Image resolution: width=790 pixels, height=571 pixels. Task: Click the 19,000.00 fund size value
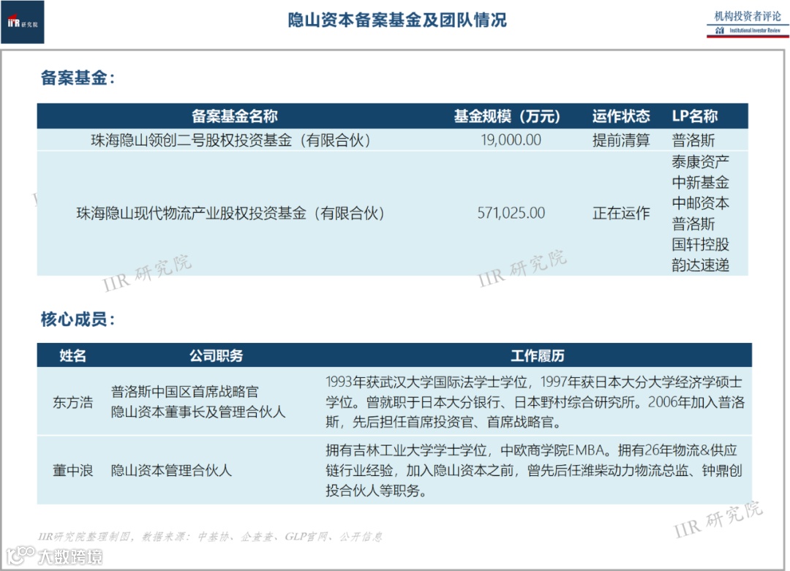(x=511, y=140)
